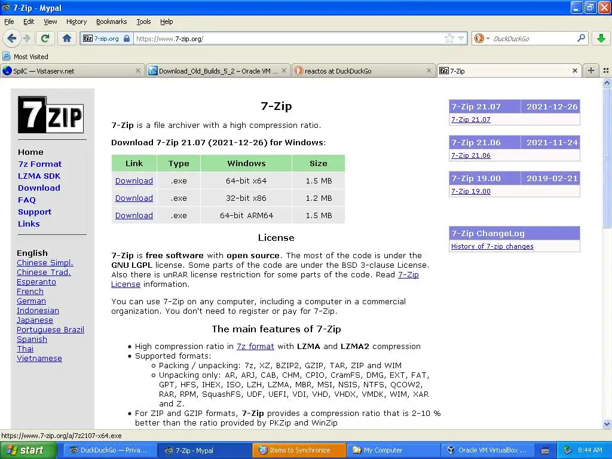
Task: Open the Download sidebar link
Action: coord(39,188)
